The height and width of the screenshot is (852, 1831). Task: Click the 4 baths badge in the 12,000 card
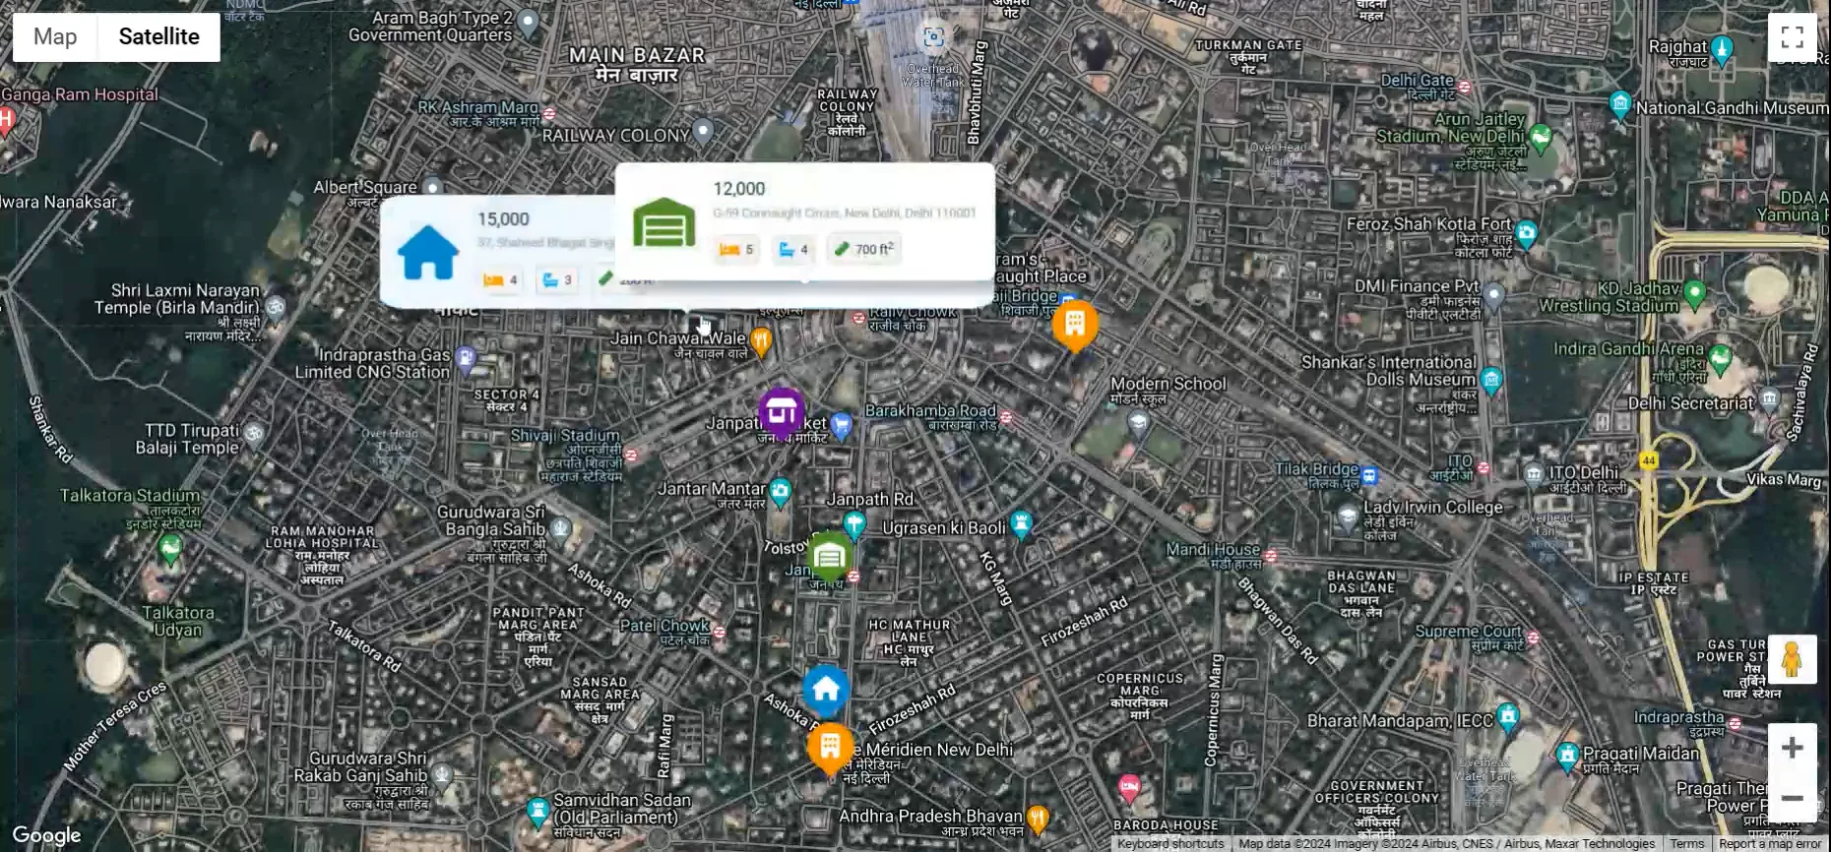point(793,250)
